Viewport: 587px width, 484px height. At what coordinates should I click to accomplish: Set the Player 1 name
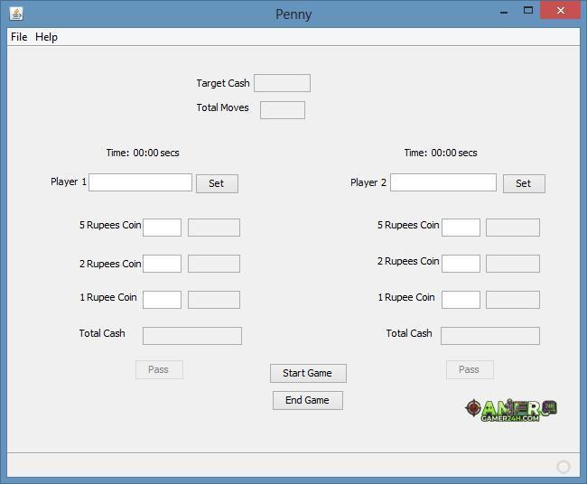coord(217,183)
